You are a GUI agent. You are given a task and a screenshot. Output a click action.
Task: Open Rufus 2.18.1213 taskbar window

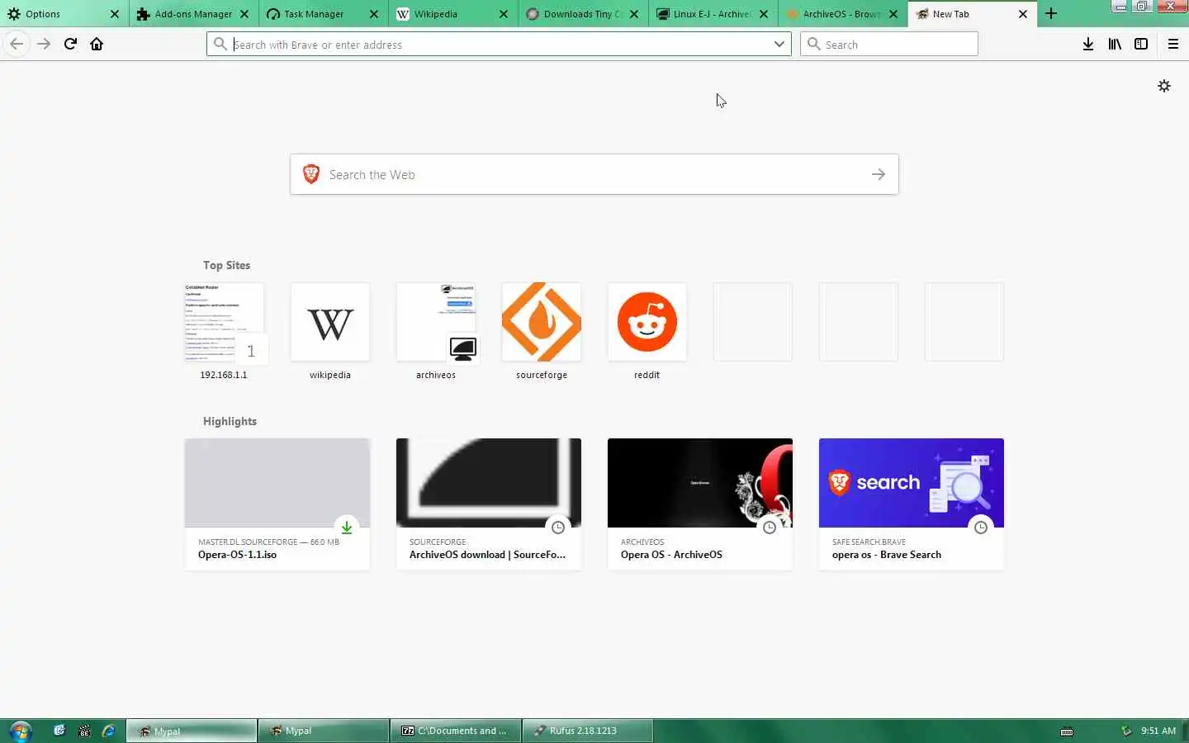tap(587, 731)
